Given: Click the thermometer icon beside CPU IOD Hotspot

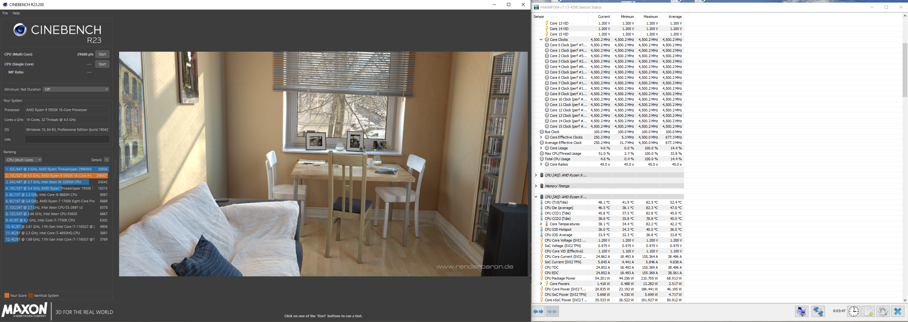Looking at the screenshot, I should 542,230.
